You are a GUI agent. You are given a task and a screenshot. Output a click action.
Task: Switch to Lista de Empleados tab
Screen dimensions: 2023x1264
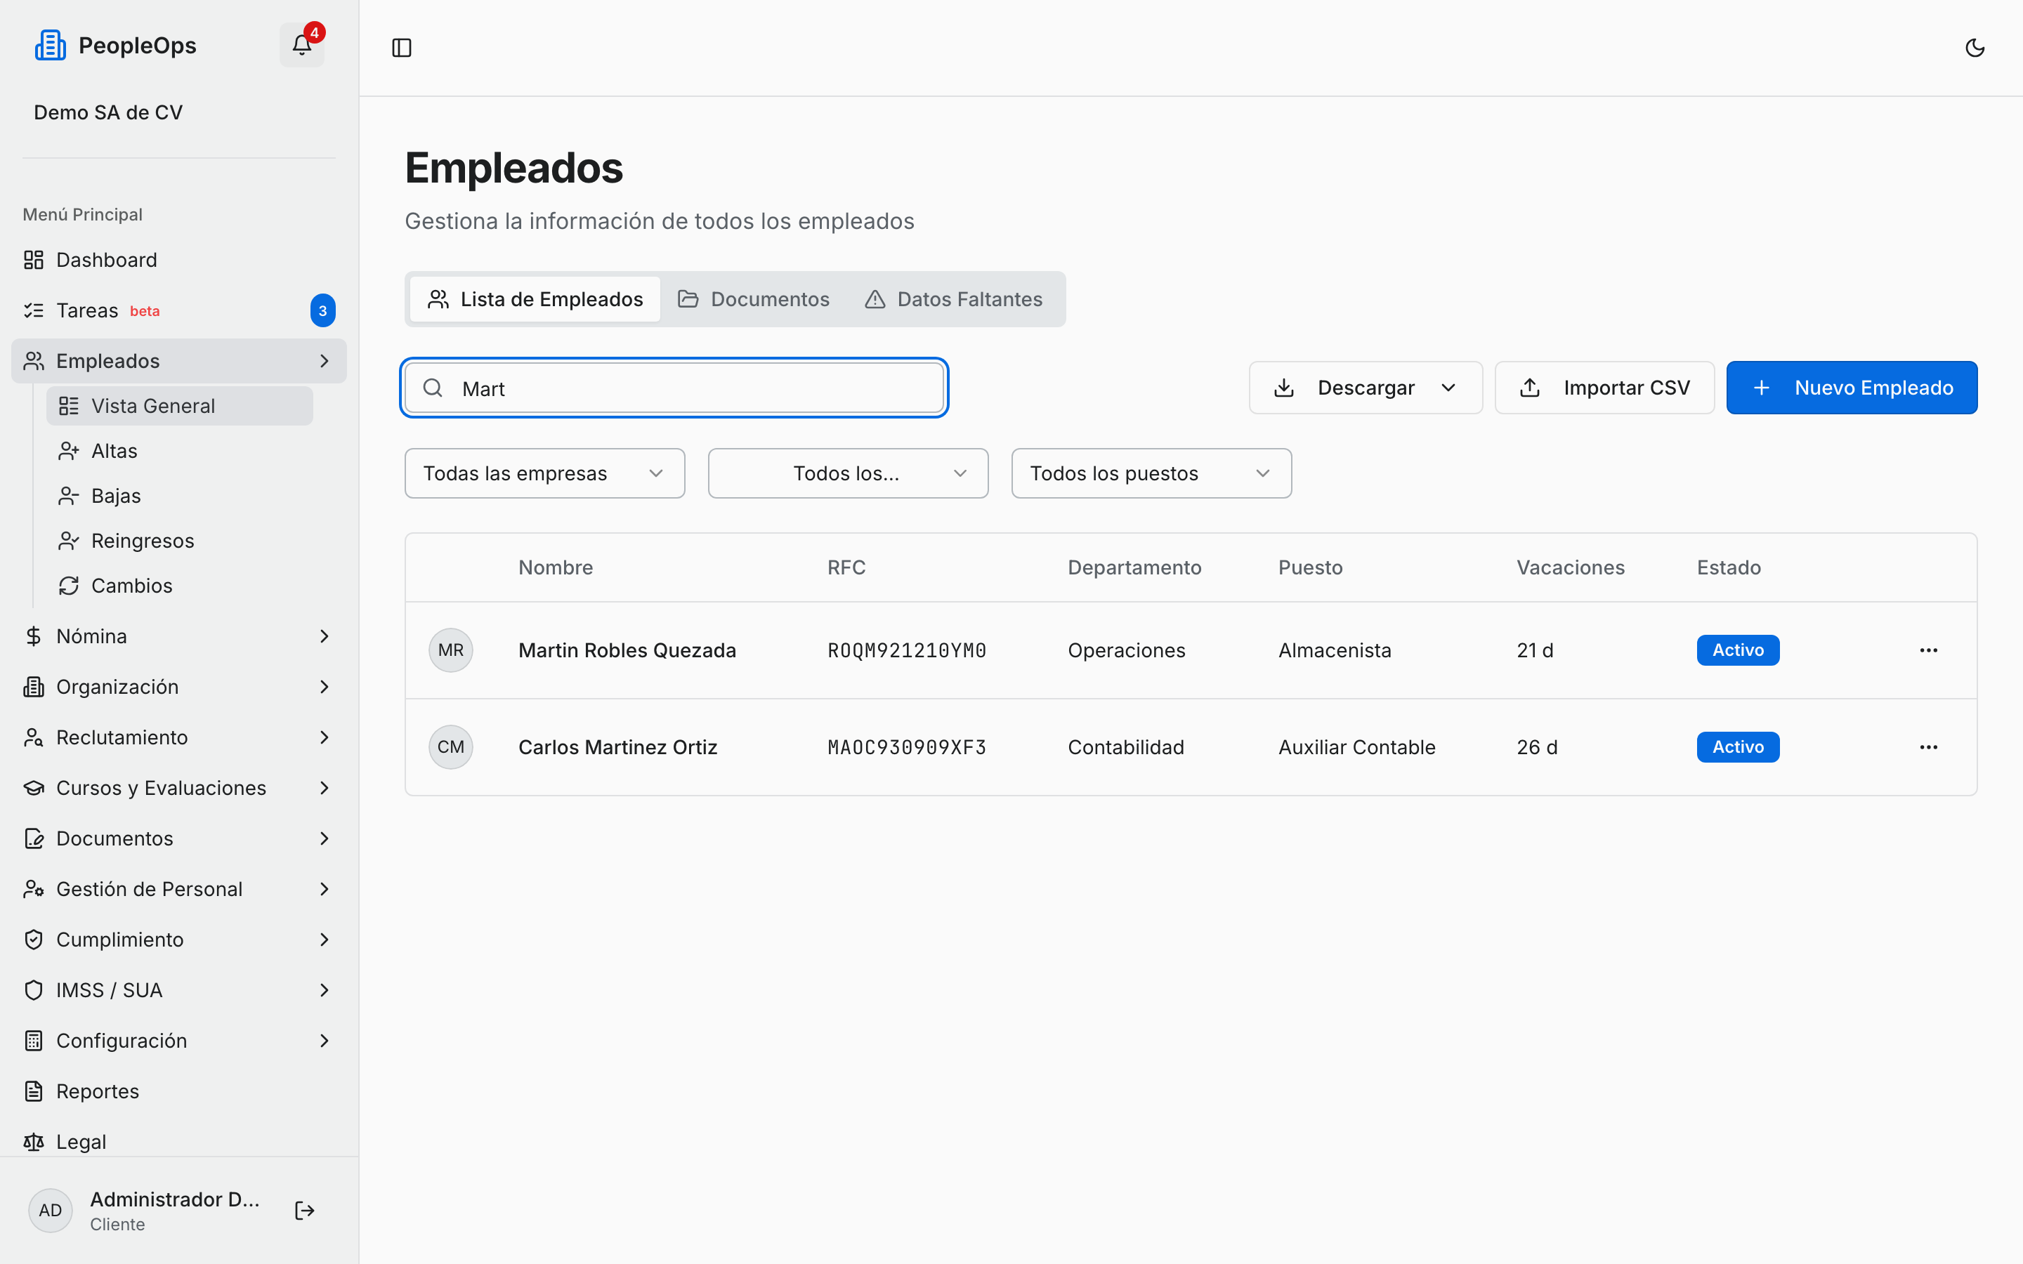coord(535,299)
